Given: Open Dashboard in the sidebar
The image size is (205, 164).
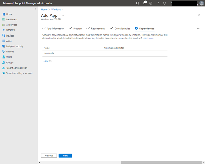Looking at the screenshot, I should 10,19.
